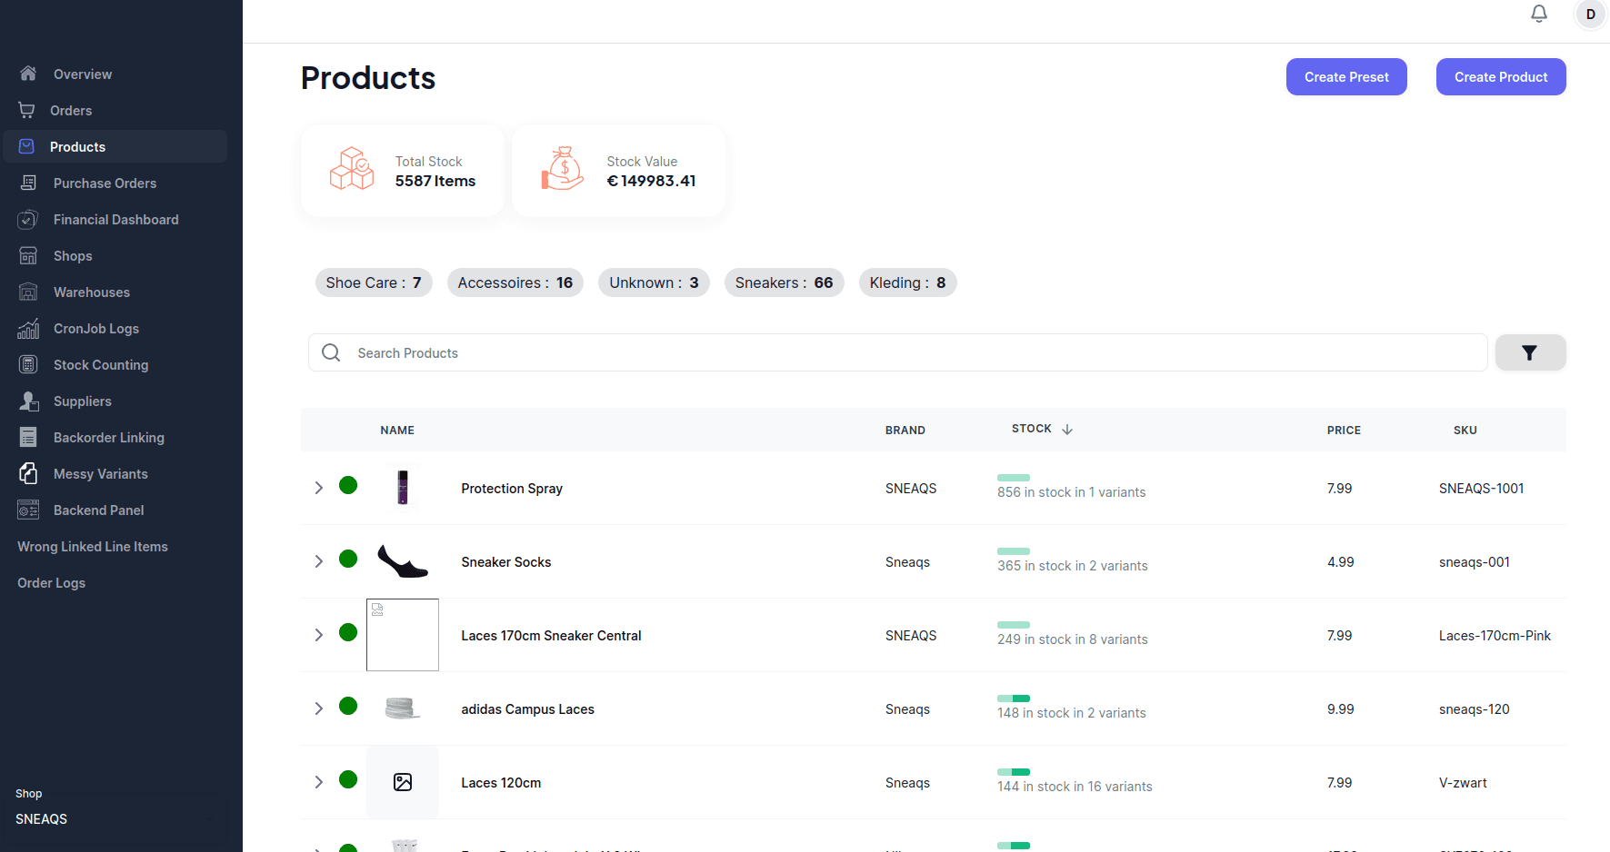Click the Laces 120cm stock bar
Viewport: 1610px width, 852px height.
coord(1014,771)
